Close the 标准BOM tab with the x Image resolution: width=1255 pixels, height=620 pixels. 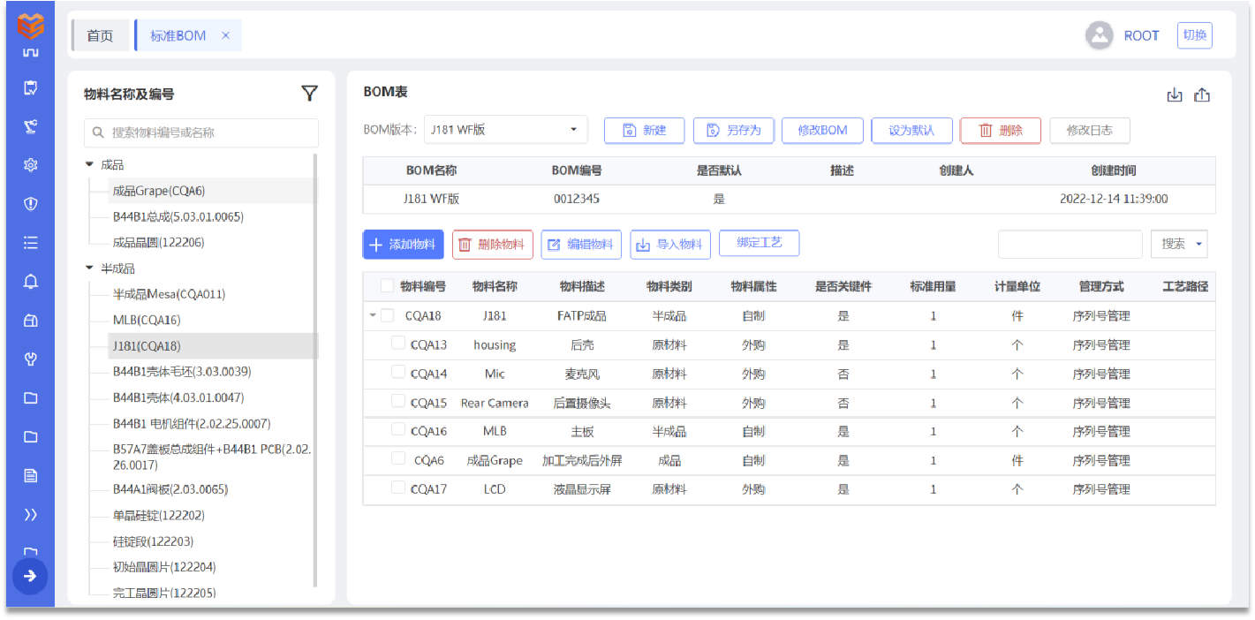[225, 35]
